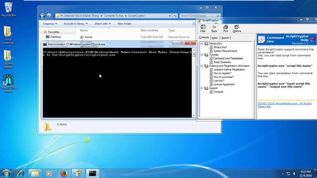Select Command Line Parameters topic
The height and width of the screenshot is (178, 317).
pyautogui.click(x=228, y=58)
